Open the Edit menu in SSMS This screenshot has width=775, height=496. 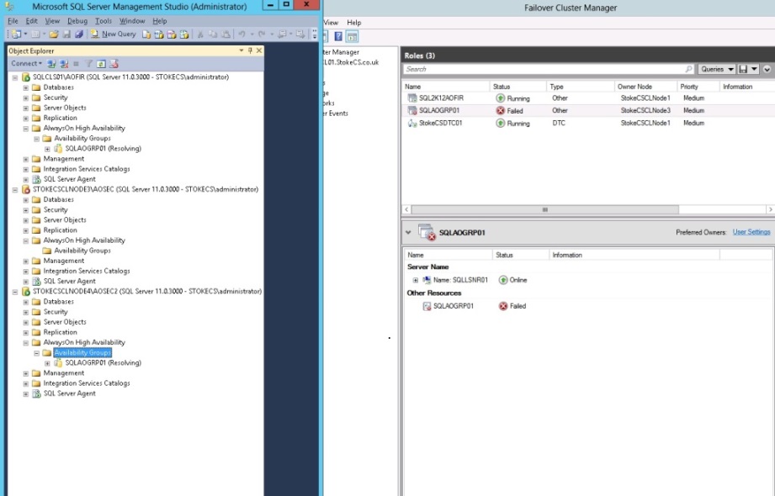32,21
